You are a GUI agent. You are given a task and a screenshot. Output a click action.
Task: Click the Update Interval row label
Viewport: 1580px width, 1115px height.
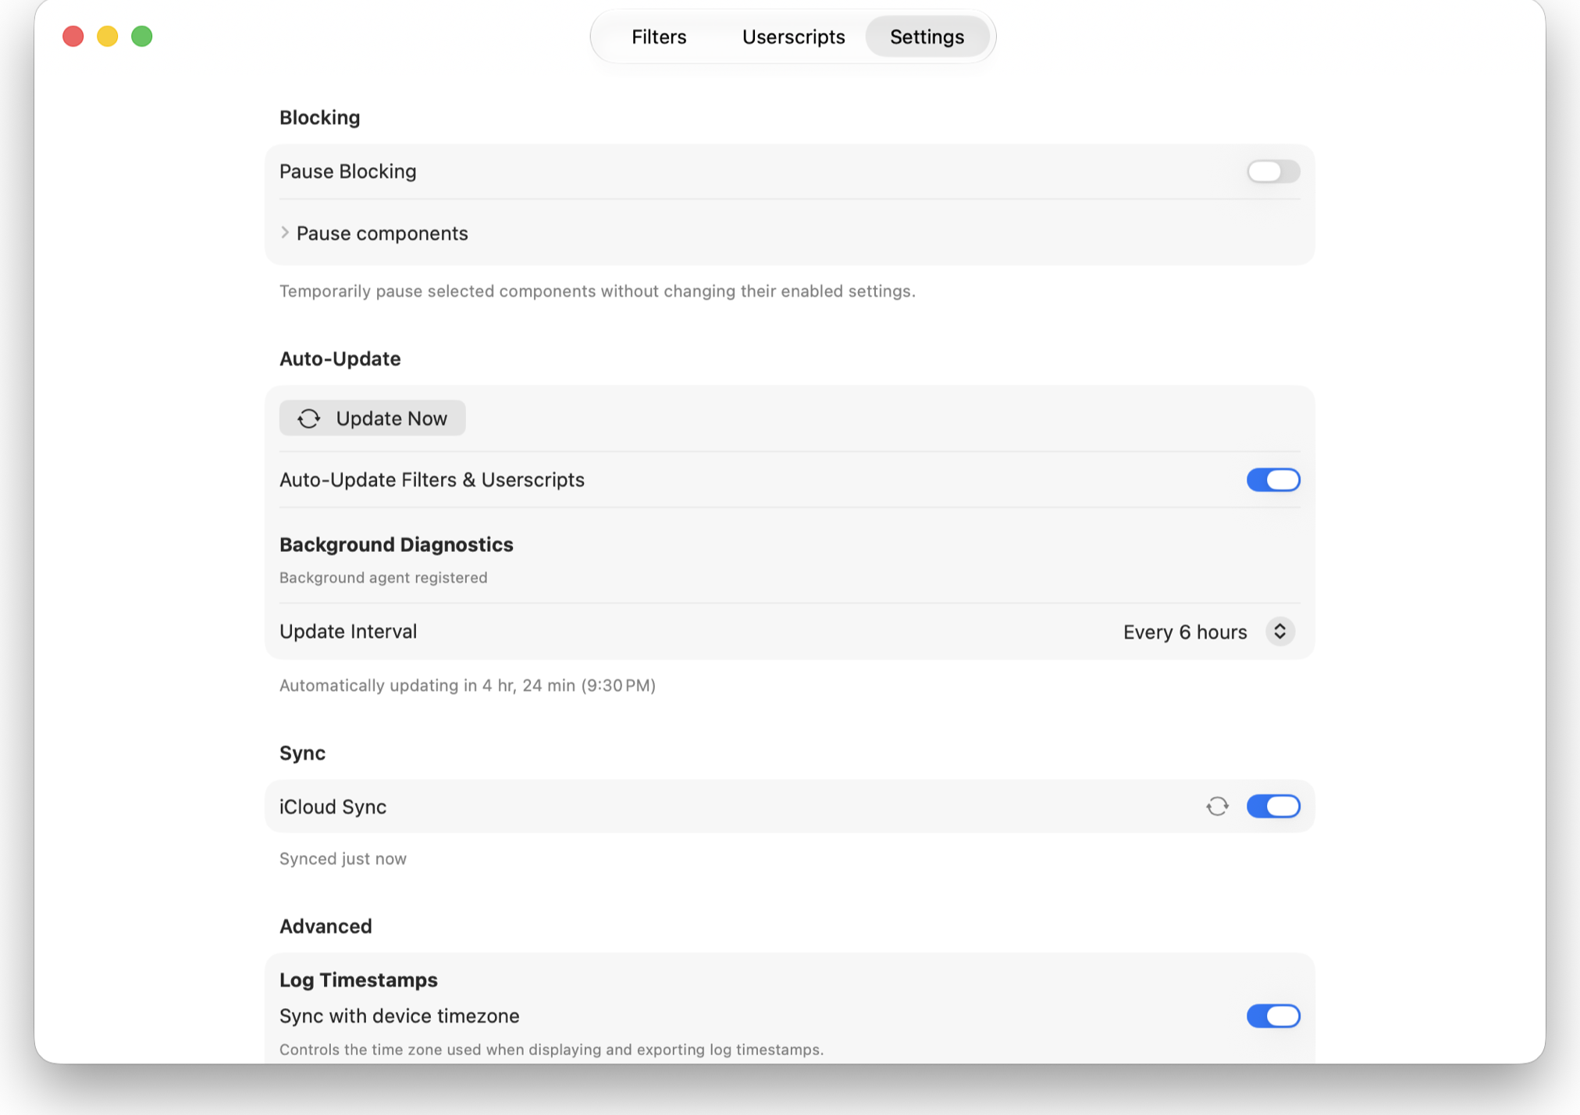(x=348, y=631)
